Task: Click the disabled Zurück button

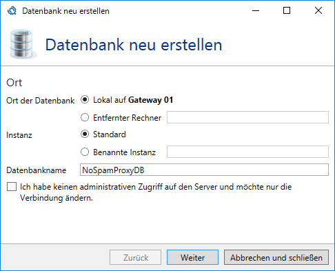Action: click(x=136, y=257)
